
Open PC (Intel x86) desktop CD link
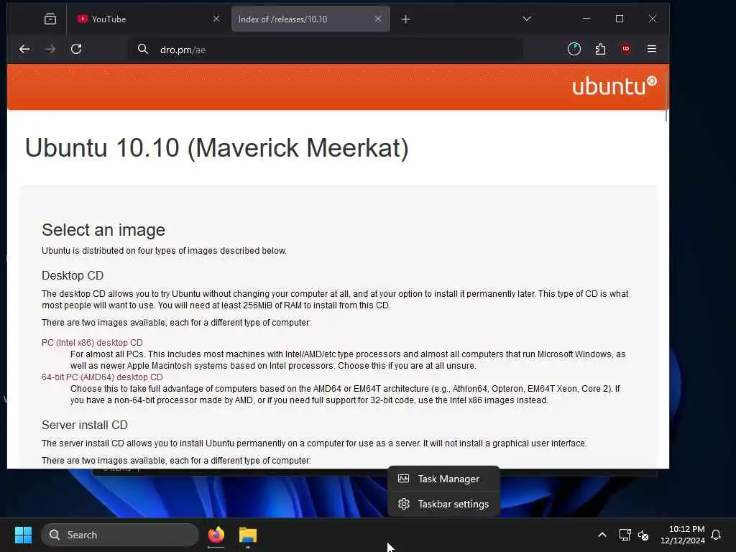[92, 343]
